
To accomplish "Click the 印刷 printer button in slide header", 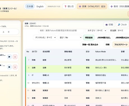I will click(x=109, y=25).
